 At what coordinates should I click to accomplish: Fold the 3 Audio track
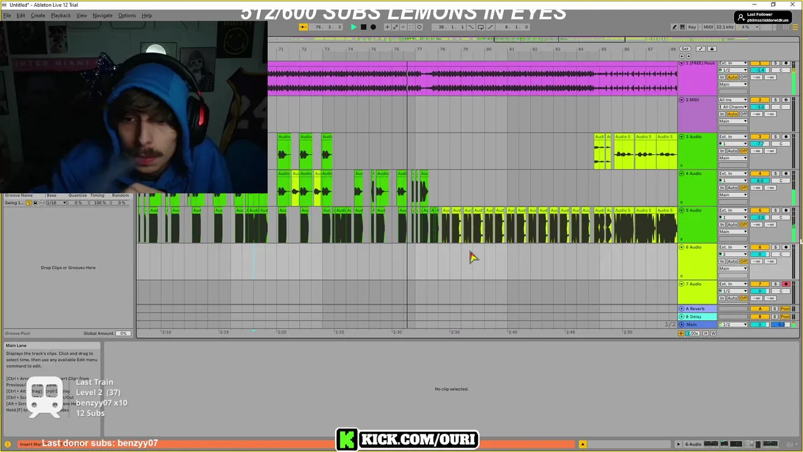[x=682, y=137]
